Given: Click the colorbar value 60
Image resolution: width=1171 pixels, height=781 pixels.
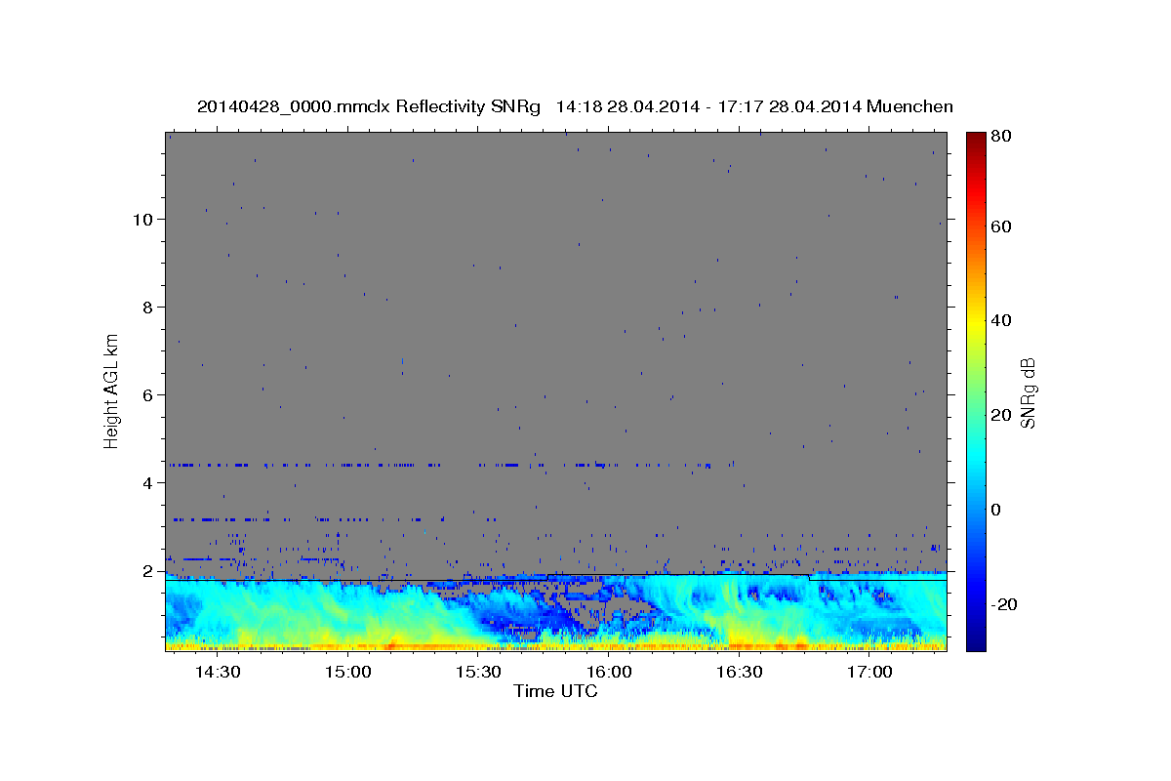Looking at the screenshot, I should pyautogui.click(x=1000, y=226).
